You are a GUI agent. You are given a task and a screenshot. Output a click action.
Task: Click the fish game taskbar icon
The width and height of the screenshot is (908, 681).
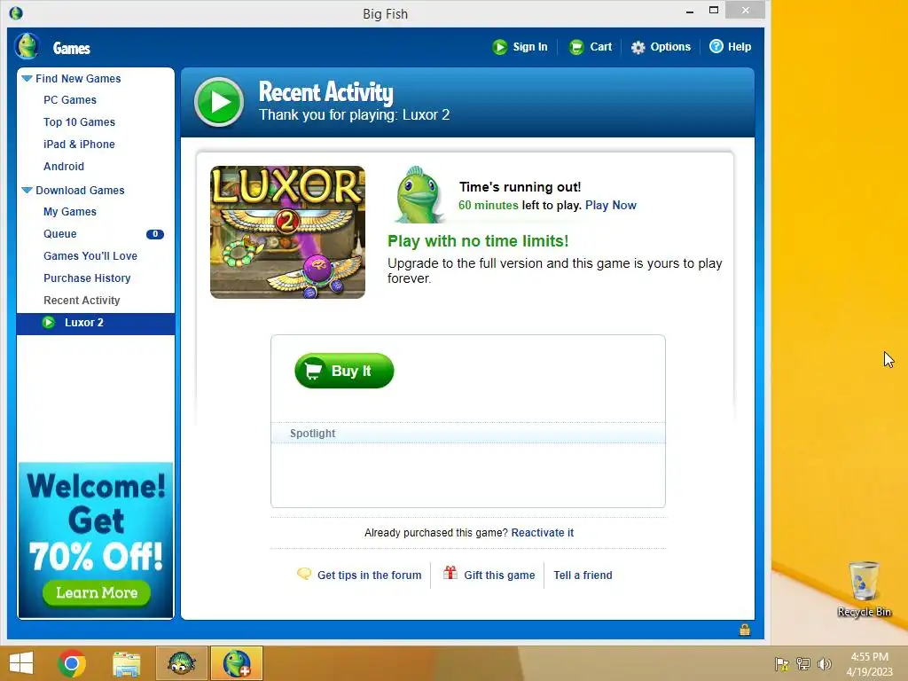[x=181, y=663]
